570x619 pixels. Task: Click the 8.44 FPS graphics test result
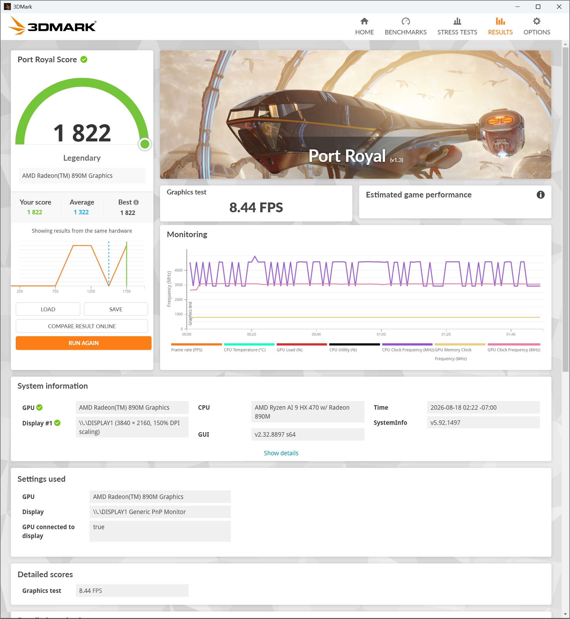pyautogui.click(x=256, y=207)
